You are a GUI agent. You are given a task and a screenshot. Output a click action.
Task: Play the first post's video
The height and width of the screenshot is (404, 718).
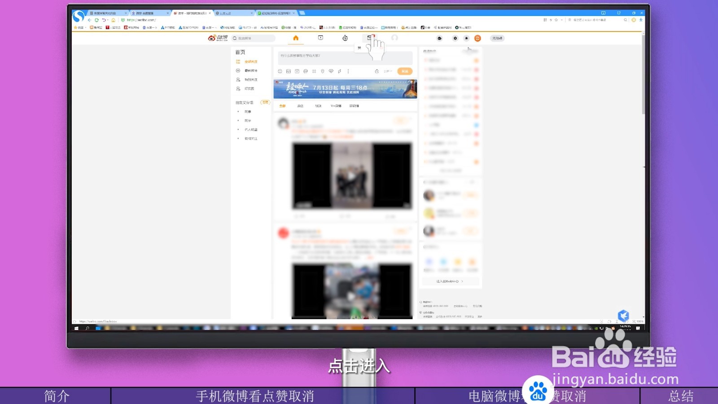click(351, 176)
